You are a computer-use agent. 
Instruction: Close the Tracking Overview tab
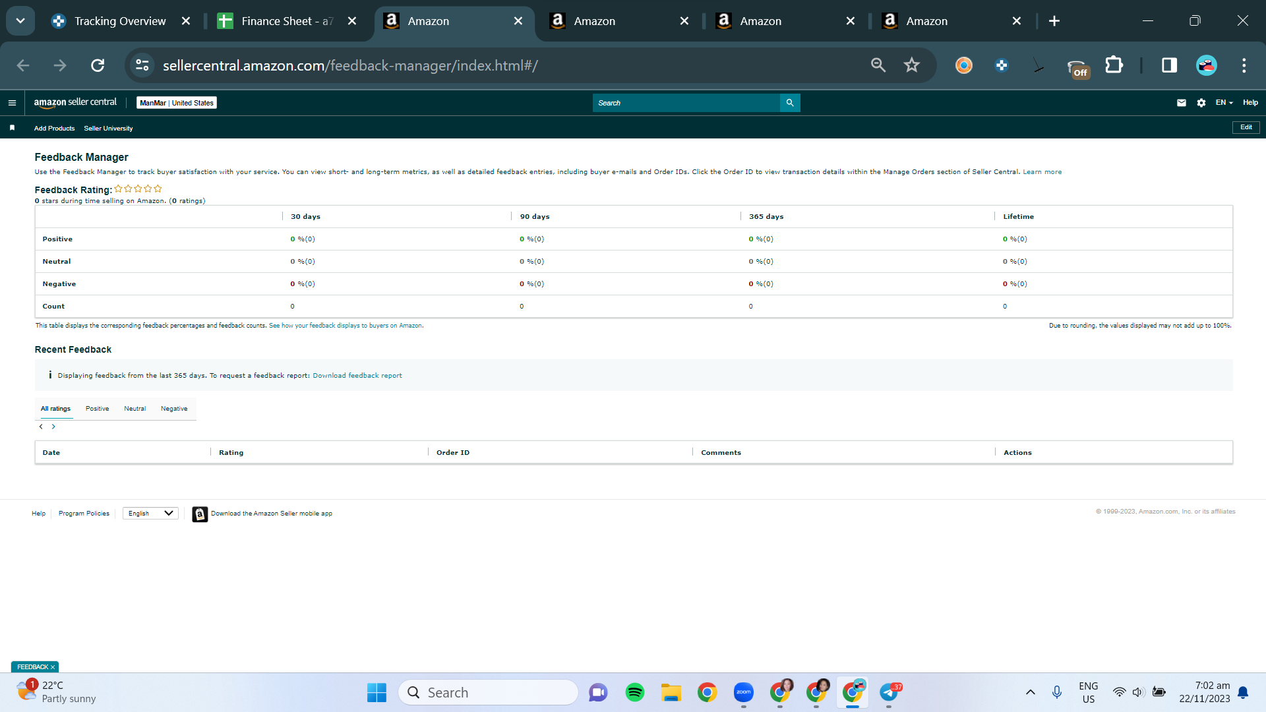tap(186, 21)
